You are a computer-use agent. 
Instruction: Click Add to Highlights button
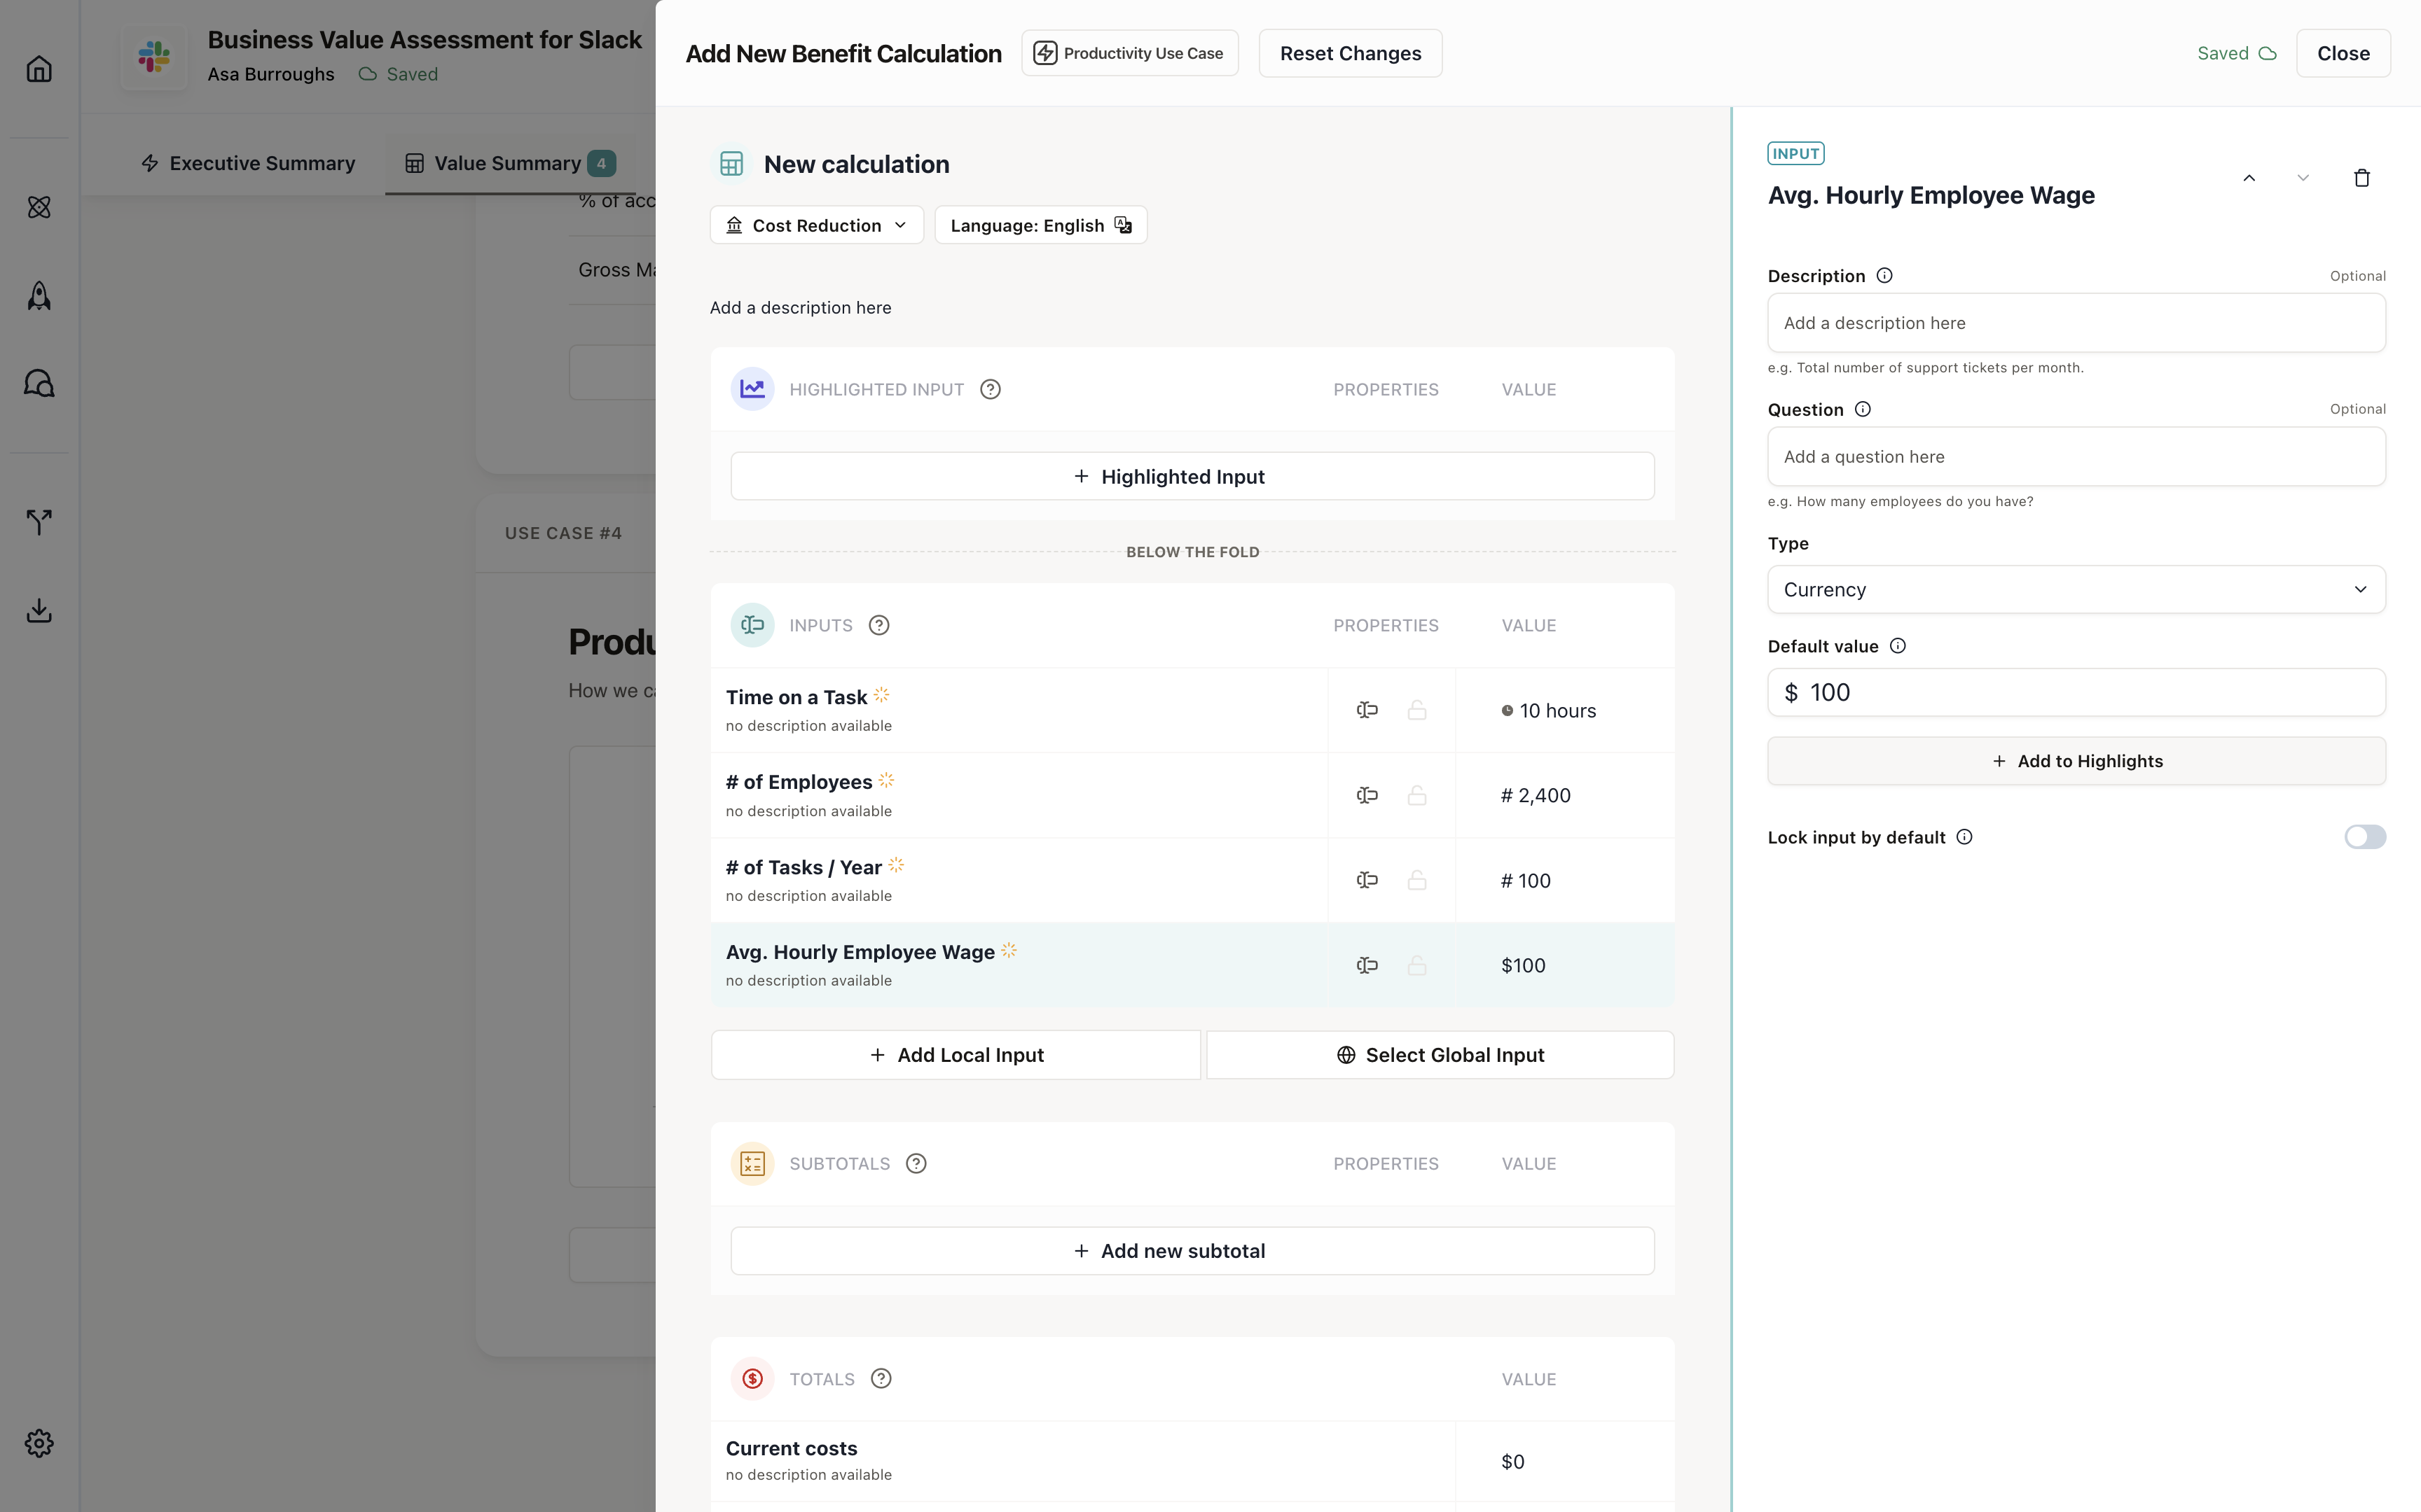pyautogui.click(x=2076, y=761)
